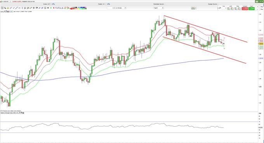Select the triangle shape drawing tool
264x143 pixels.
(62, 8)
